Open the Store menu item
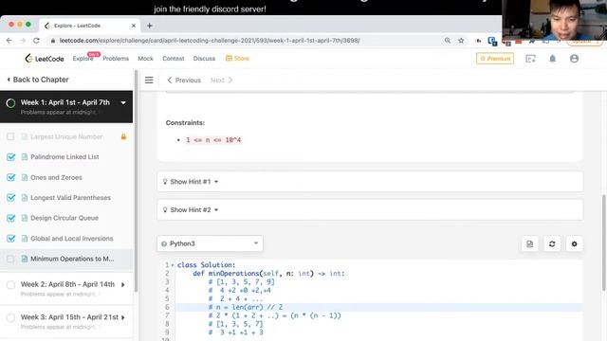Screen dimensions: 607x341 (237, 59)
